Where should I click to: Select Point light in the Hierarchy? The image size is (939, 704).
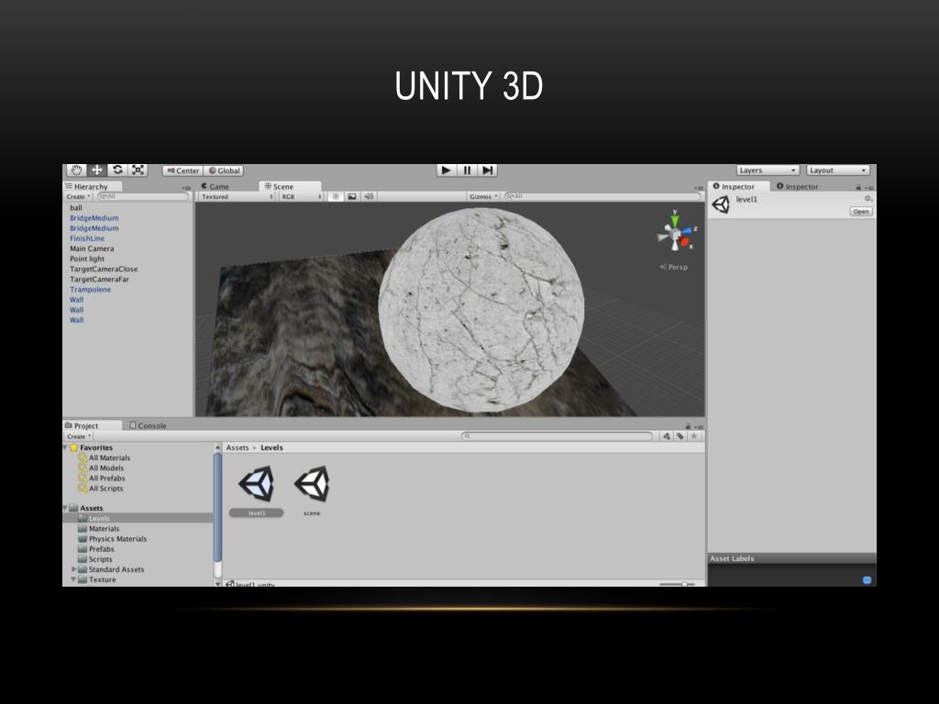(x=87, y=258)
